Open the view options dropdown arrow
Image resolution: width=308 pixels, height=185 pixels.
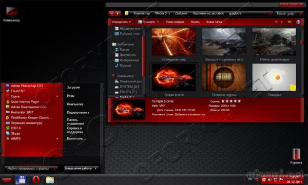[282, 22]
